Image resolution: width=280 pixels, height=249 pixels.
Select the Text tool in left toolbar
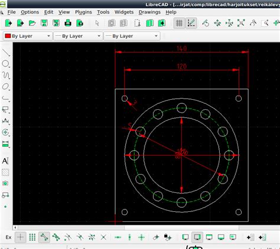pos(5,161)
